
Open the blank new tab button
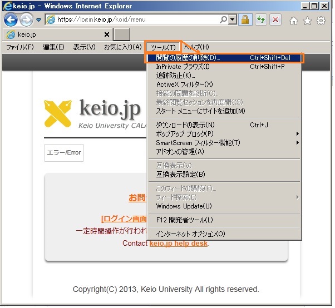121,34
